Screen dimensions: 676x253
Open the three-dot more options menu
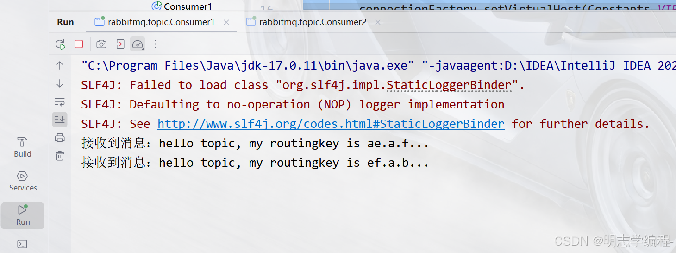click(x=156, y=44)
